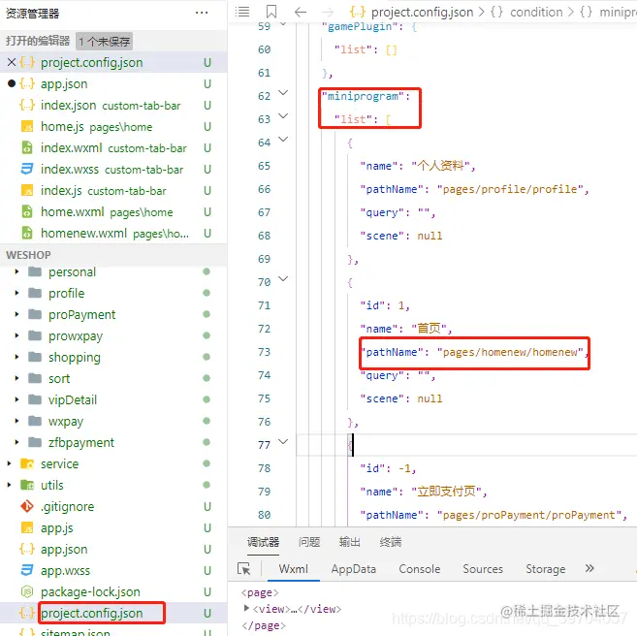Click the "个人资料" name value
The image size is (637, 636).
[x=441, y=166]
